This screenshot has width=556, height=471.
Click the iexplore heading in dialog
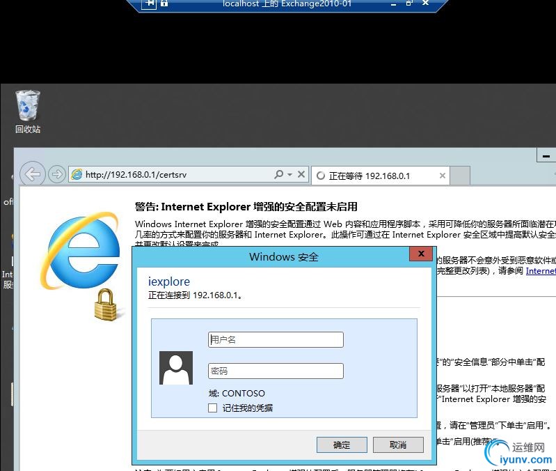click(x=169, y=281)
